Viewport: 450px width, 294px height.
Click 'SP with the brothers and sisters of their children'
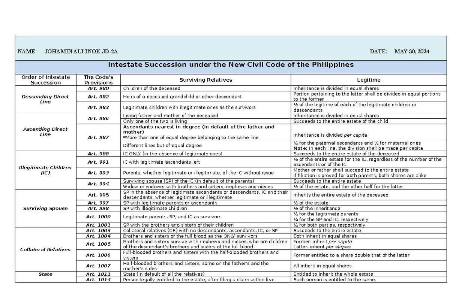178,225
